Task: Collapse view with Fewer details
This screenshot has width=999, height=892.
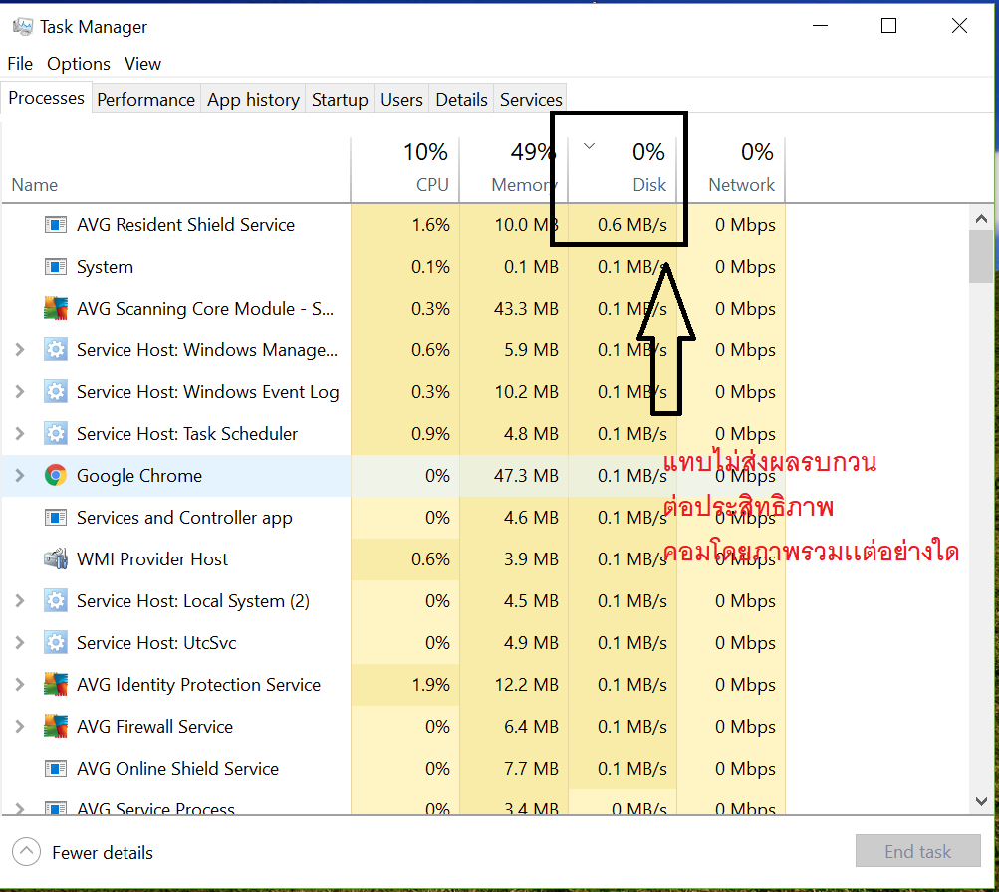Action: 84,852
